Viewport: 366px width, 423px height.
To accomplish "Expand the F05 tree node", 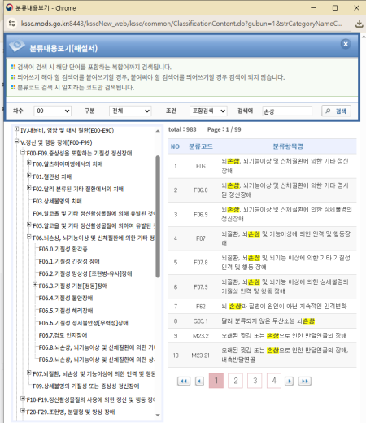I will point(28,225).
